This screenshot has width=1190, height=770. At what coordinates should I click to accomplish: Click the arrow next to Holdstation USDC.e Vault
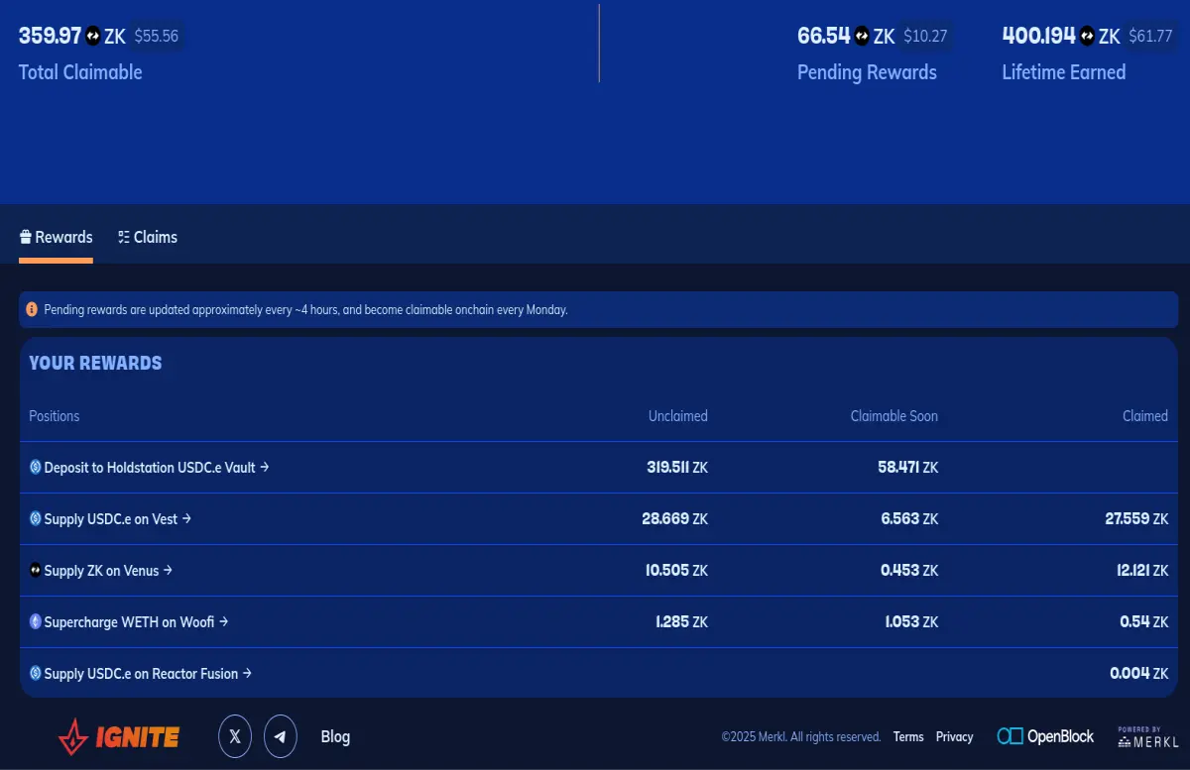264,467
